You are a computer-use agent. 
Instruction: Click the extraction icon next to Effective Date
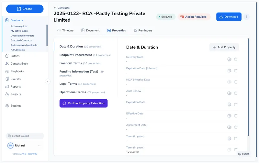229,116
